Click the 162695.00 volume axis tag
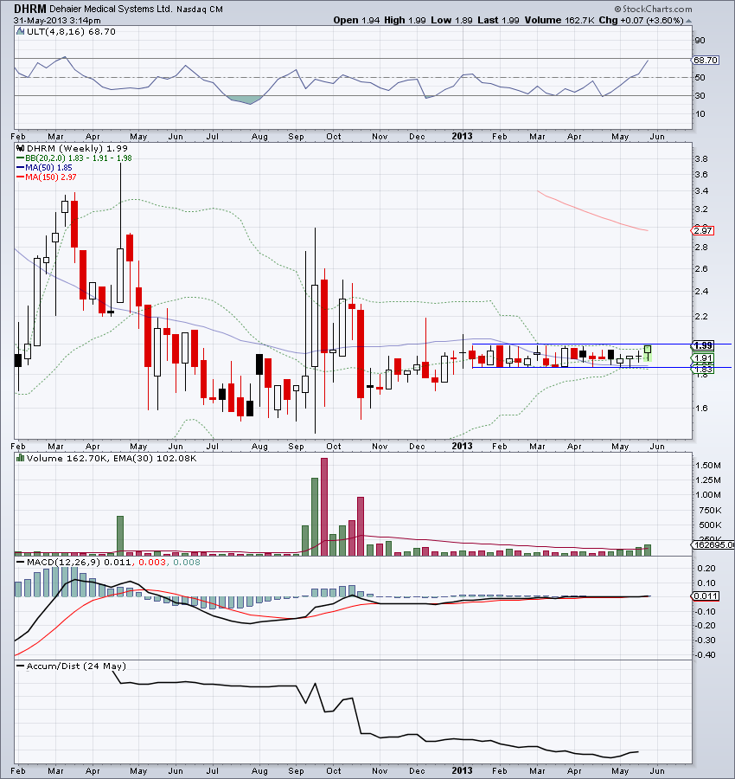The image size is (735, 779). pos(713,545)
